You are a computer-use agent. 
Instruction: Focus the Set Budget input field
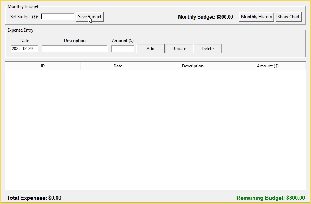coord(57,17)
